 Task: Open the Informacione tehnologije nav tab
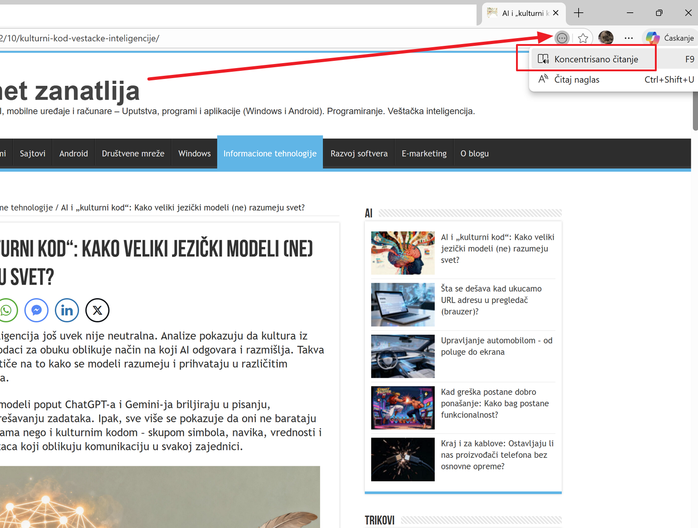pyautogui.click(x=270, y=153)
